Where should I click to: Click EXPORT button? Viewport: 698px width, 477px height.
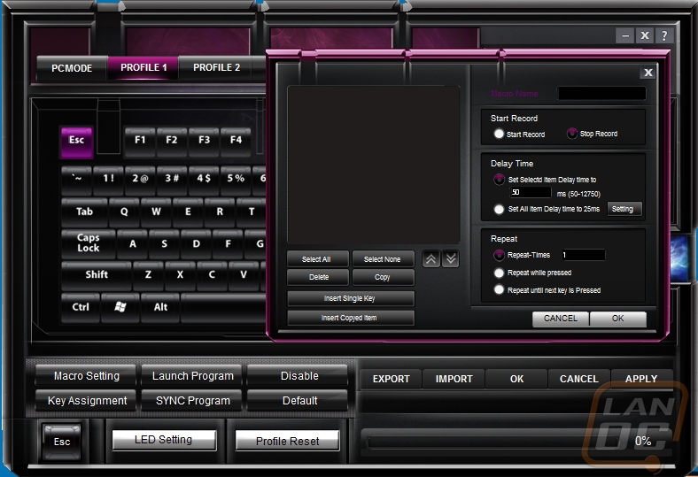tap(391, 379)
